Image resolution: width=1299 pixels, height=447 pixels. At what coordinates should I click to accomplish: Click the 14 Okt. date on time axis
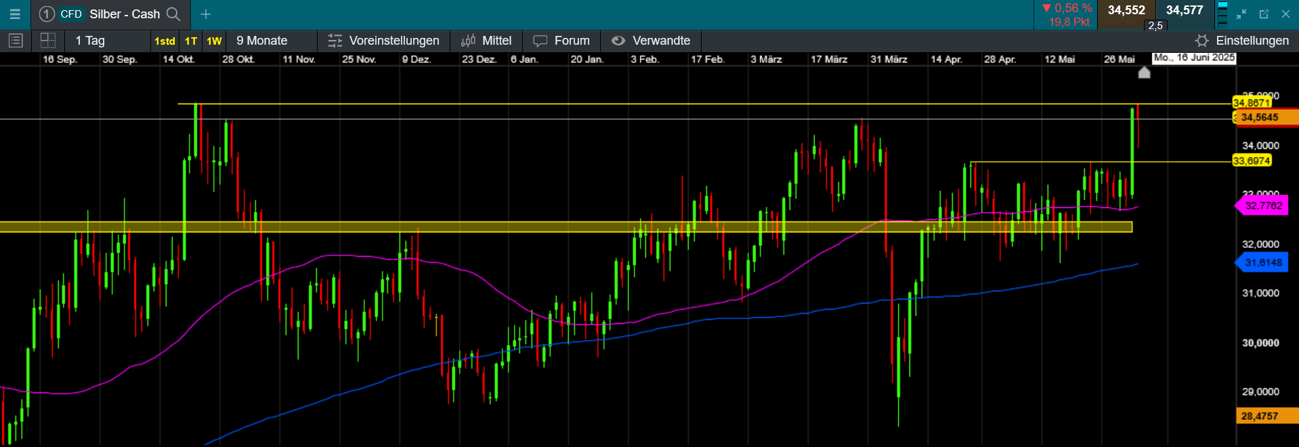click(178, 59)
